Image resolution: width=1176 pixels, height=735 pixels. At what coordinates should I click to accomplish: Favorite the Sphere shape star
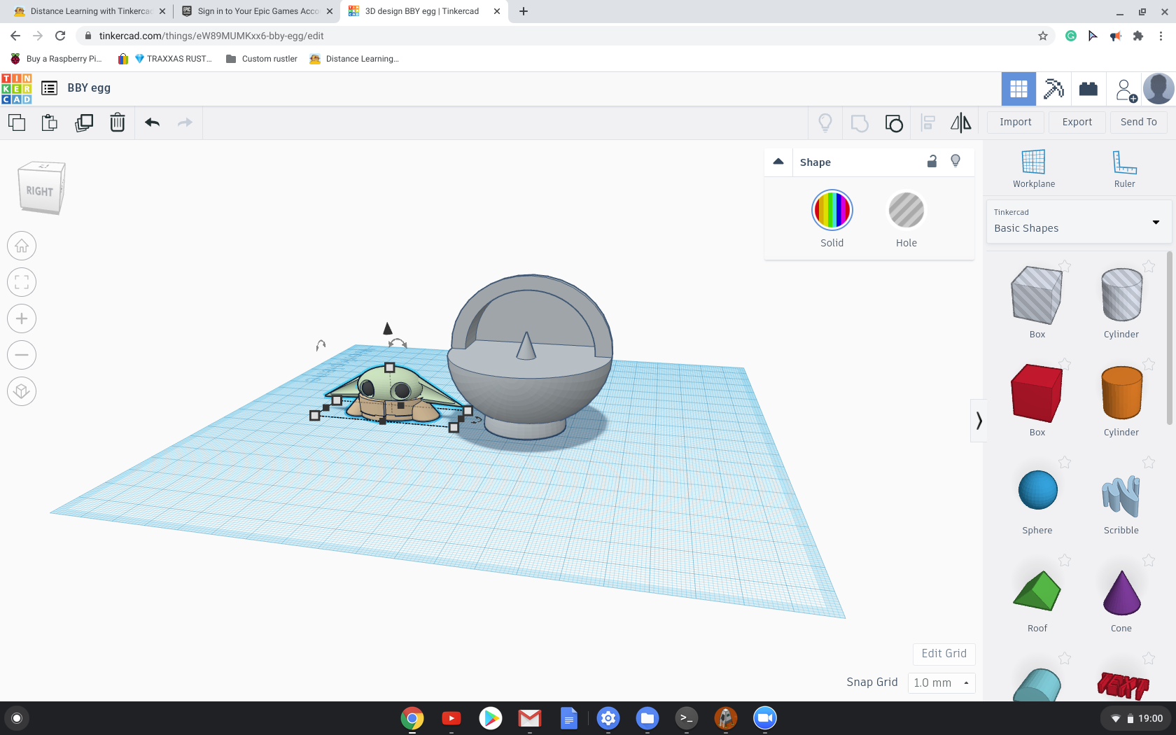click(x=1065, y=462)
